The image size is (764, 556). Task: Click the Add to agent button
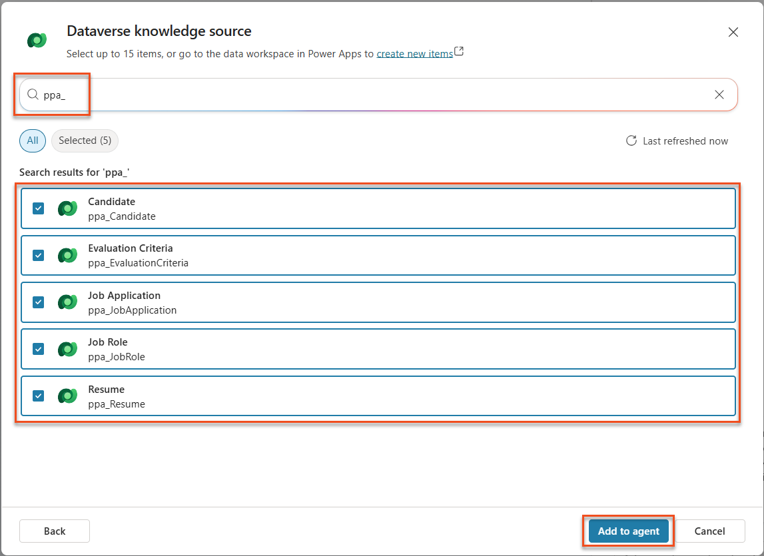tap(629, 531)
